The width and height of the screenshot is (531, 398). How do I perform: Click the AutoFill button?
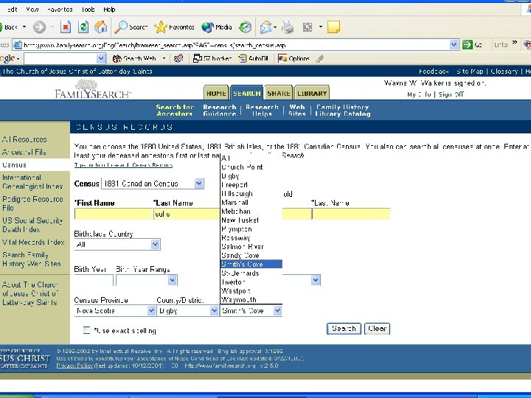pos(254,58)
